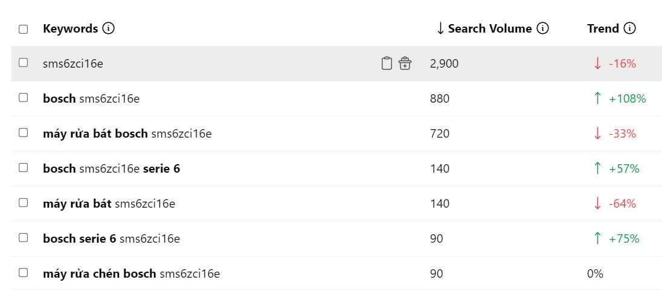Check the box for sms6zci16e row
662x297 pixels.
(23, 62)
